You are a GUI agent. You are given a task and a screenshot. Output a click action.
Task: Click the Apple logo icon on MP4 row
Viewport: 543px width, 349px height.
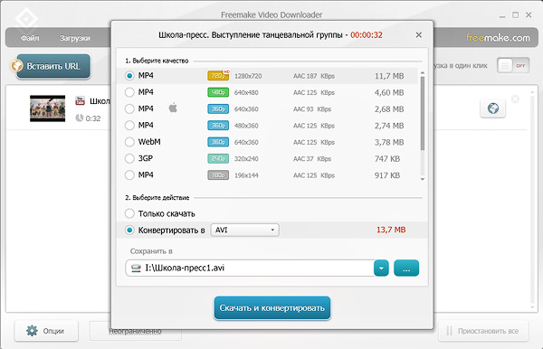click(173, 108)
